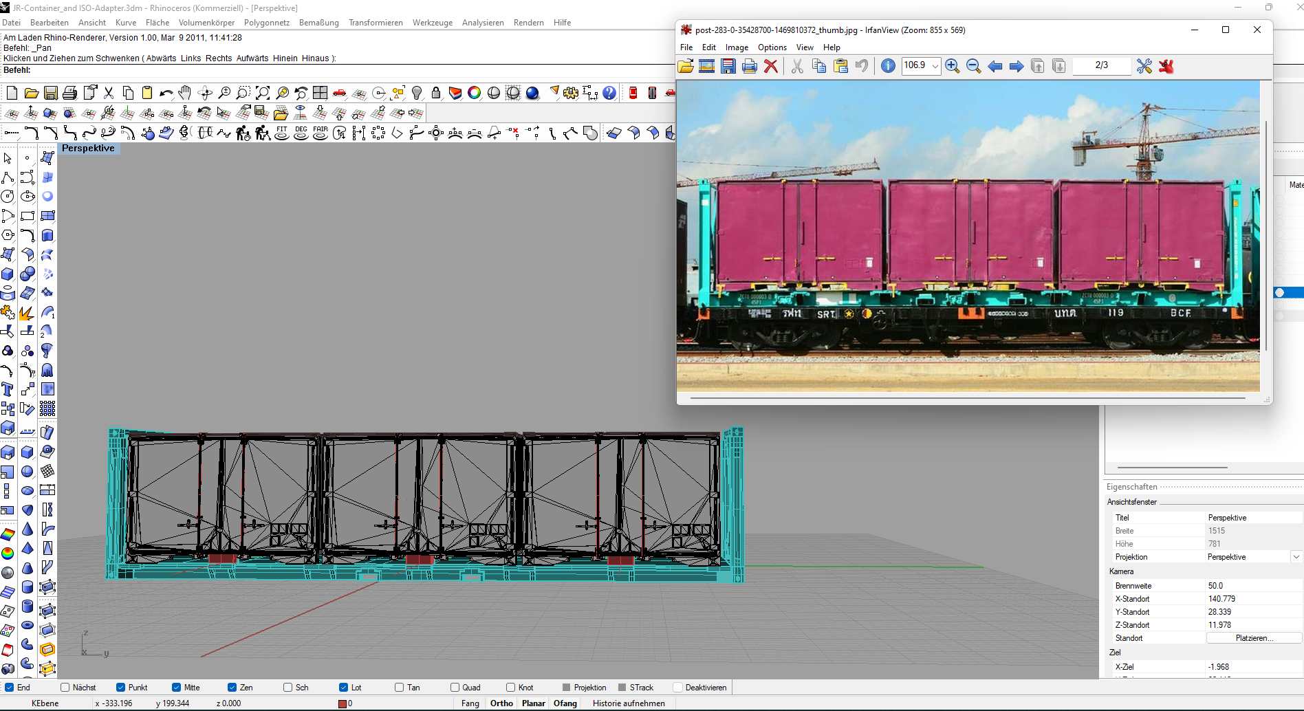1304x711 pixels.
Task: Uncheck the Punkt osnap checkbox
Action: click(121, 687)
